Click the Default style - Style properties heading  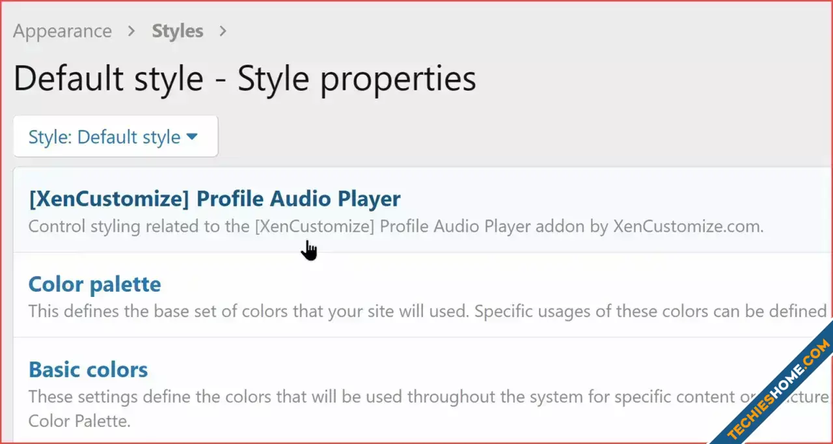click(245, 79)
